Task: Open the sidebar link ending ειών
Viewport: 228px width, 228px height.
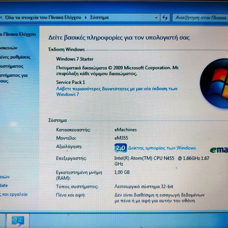Action: [5, 176]
